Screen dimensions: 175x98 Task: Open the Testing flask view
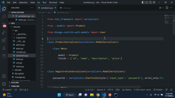4,48
